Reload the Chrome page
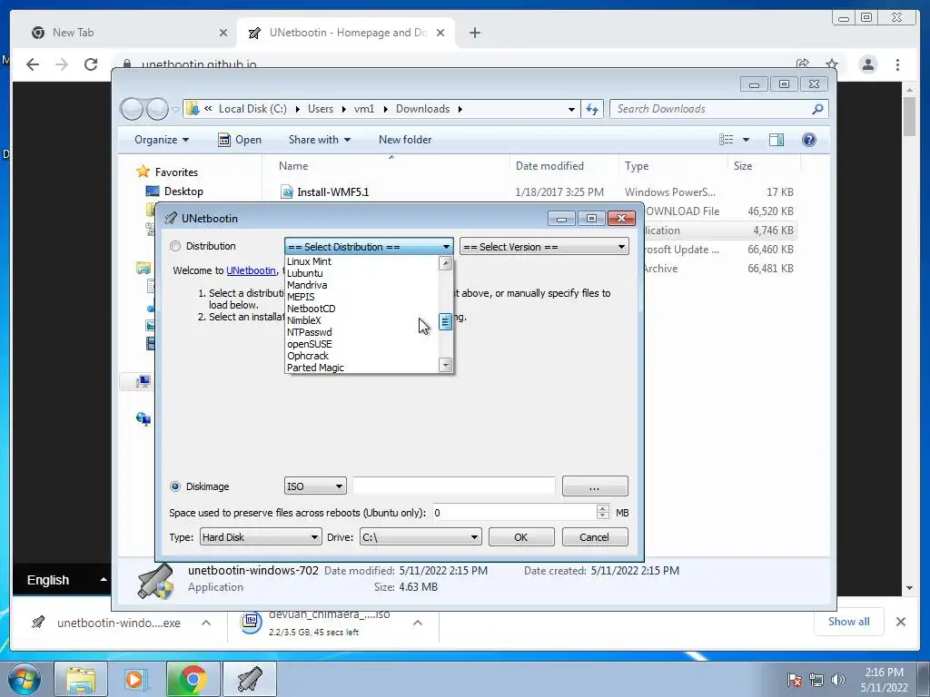Image resolution: width=930 pixels, height=697 pixels. [x=91, y=64]
